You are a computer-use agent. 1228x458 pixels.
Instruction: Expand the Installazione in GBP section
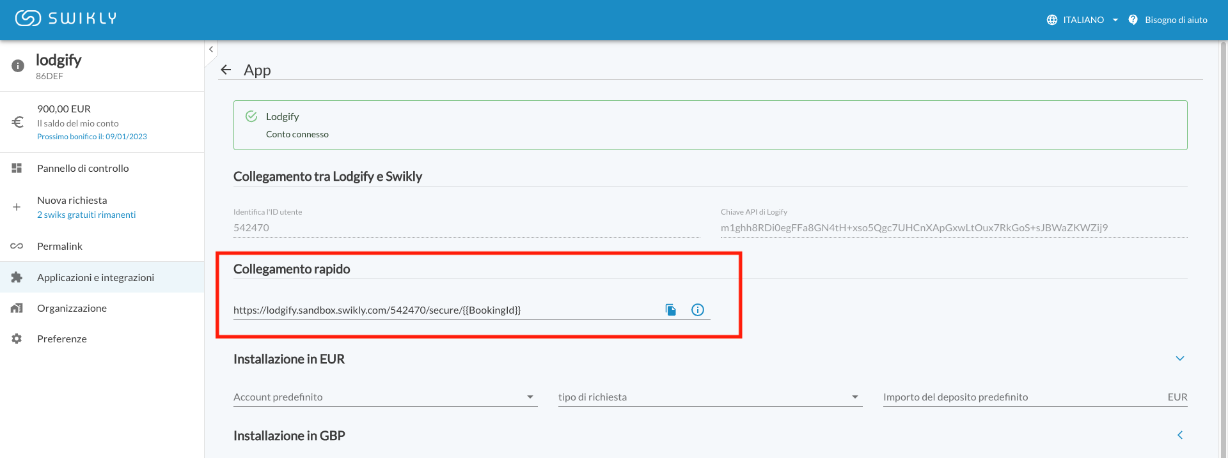click(x=1179, y=435)
